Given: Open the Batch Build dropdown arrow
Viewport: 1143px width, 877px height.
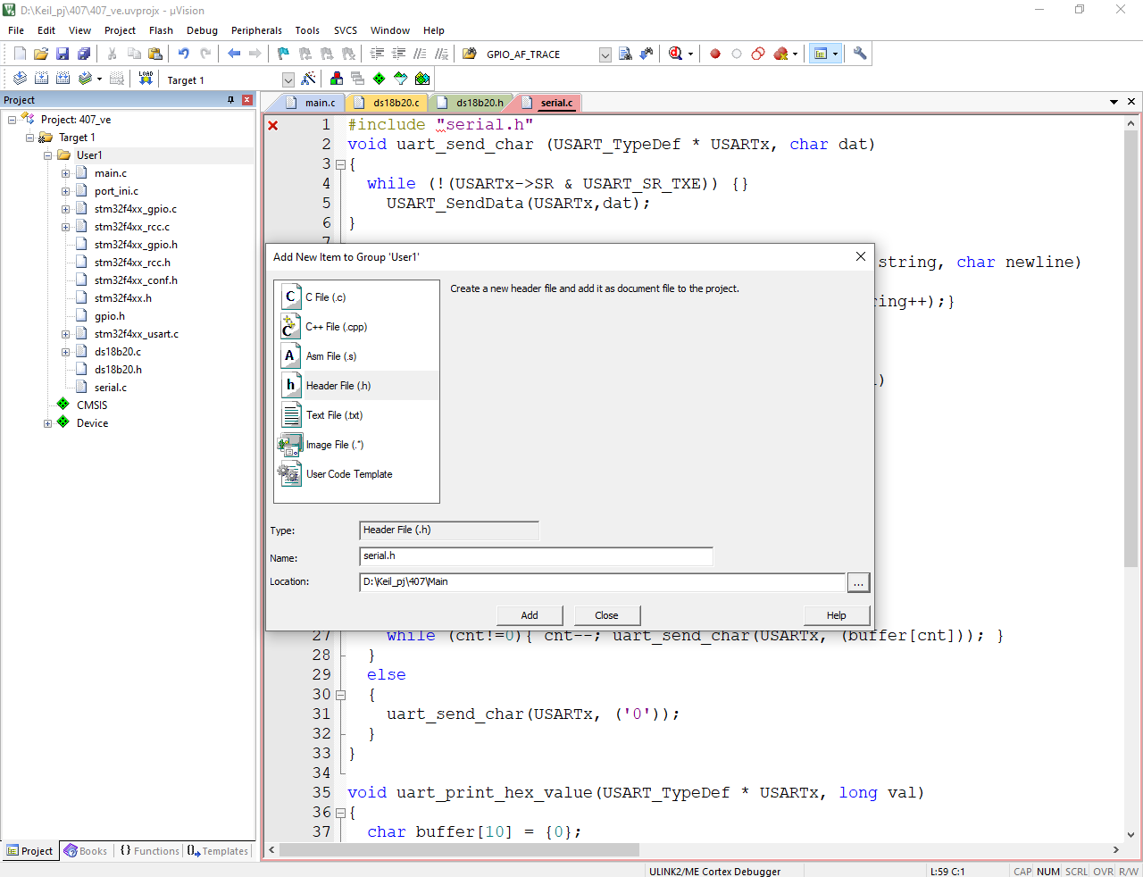Looking at the screenshot, I should (x=99, y=79).
